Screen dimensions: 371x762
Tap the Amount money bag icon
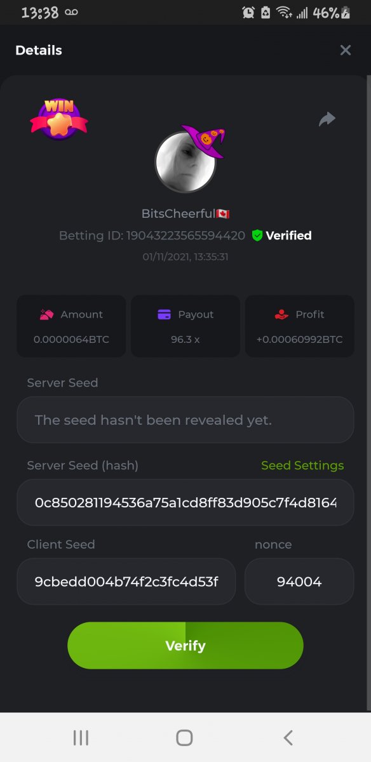tap(46, 314)
